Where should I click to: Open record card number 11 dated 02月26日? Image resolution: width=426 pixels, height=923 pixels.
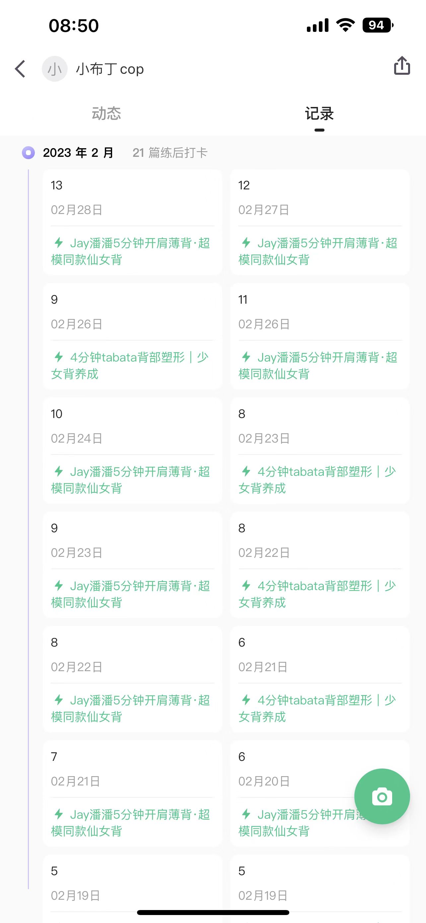tap(320, 337)
